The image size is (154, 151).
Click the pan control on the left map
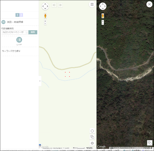pos(45,6)
